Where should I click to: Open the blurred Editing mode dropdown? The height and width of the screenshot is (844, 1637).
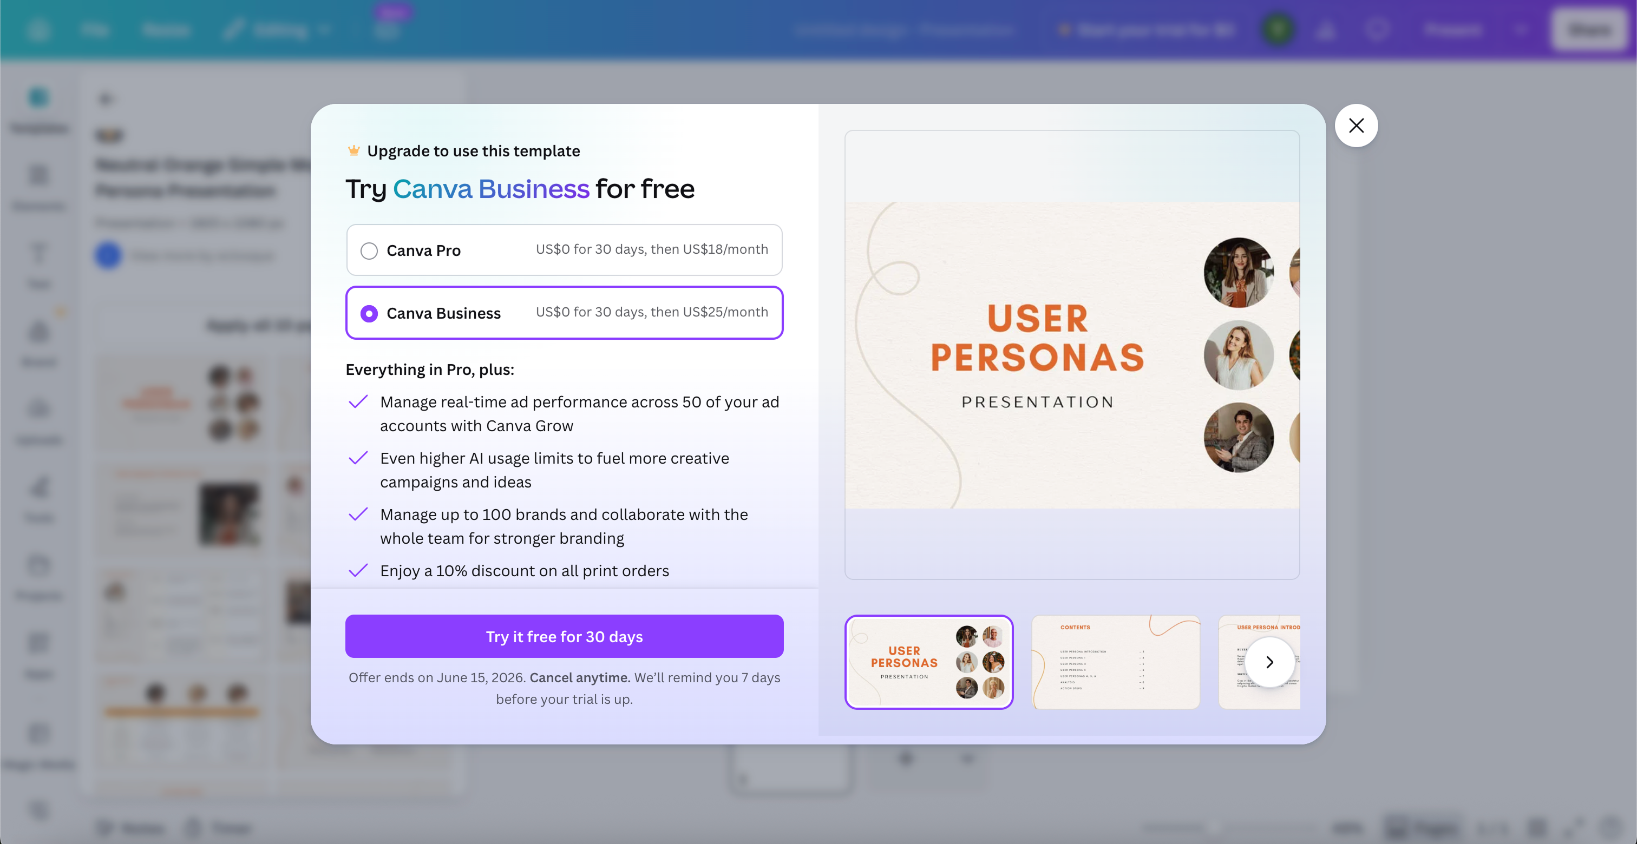[x=278, y=29]
